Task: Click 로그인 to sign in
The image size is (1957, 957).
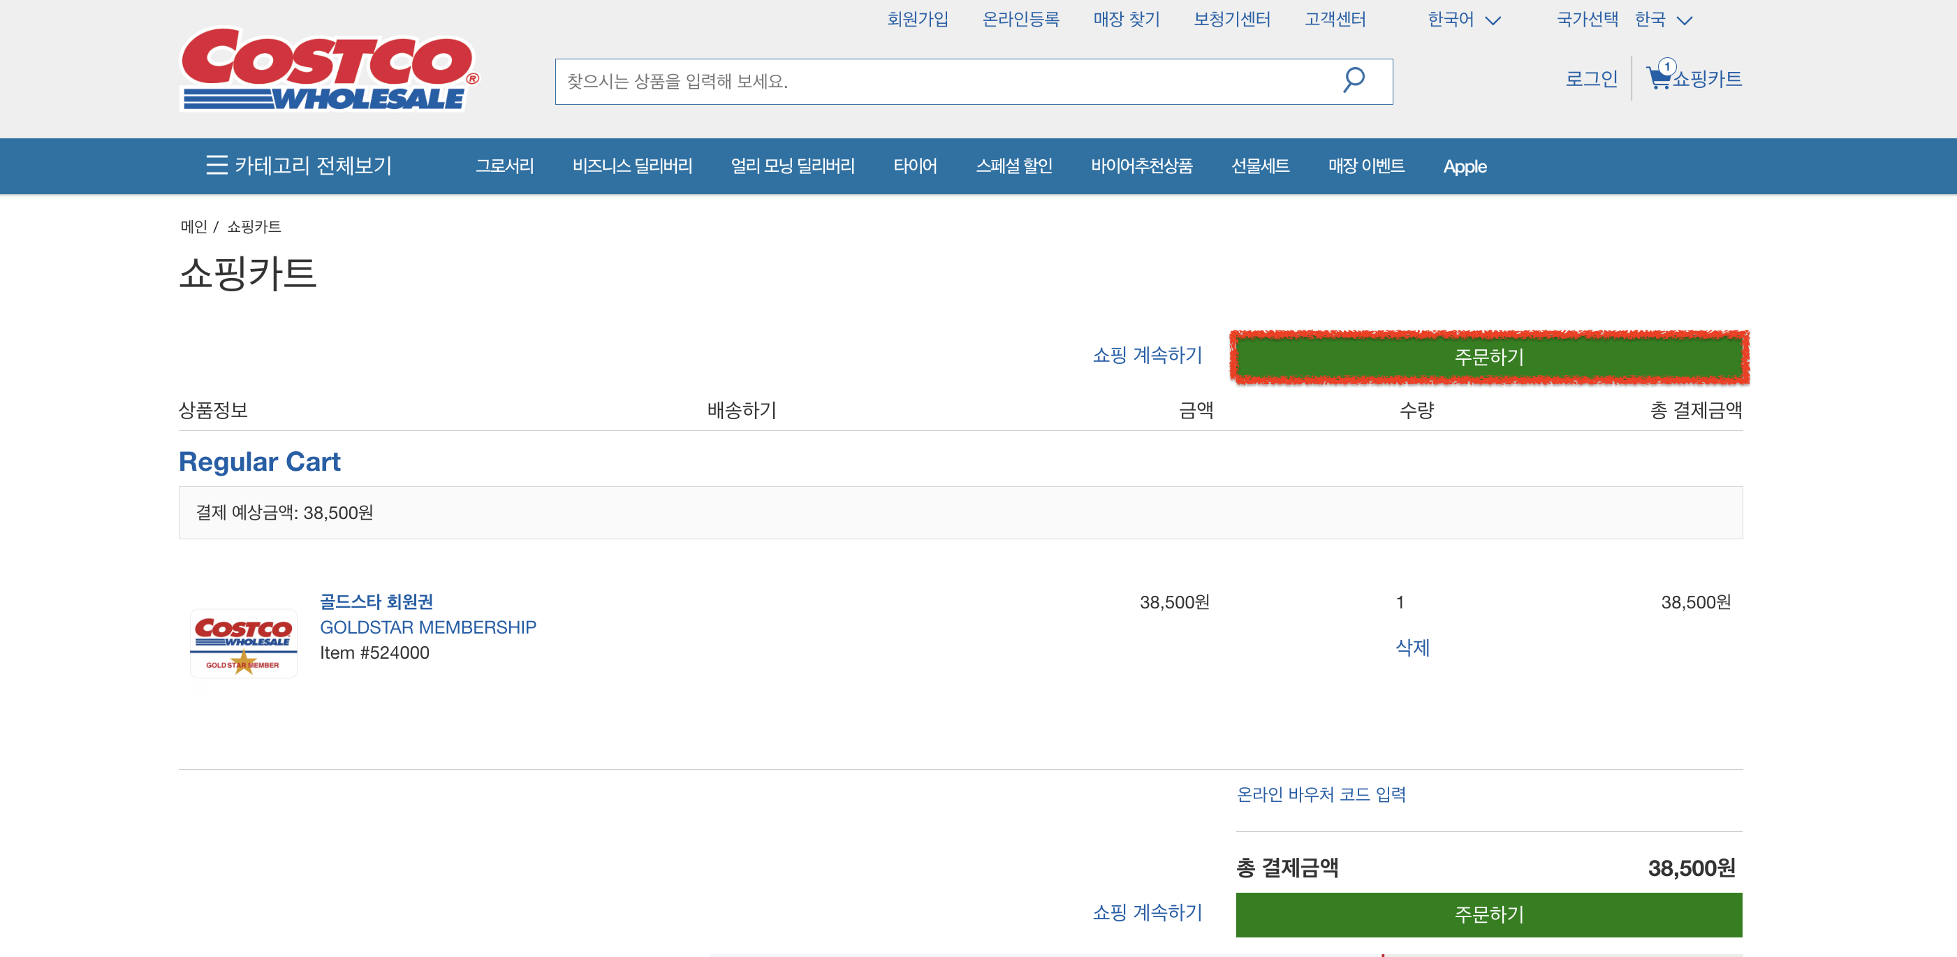Action: tap(1591, 78)
